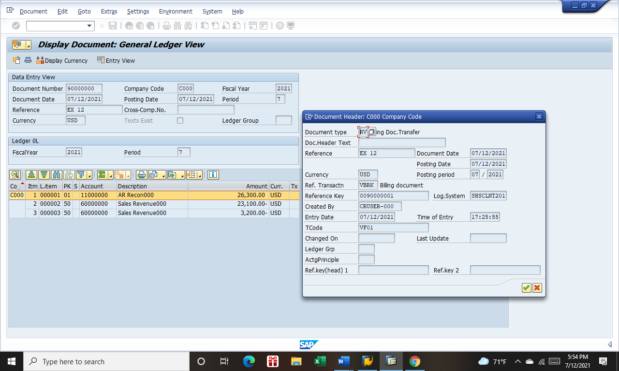
Task: Click the Ref.key(head) 1 field
Action: [x=393, y=270]
